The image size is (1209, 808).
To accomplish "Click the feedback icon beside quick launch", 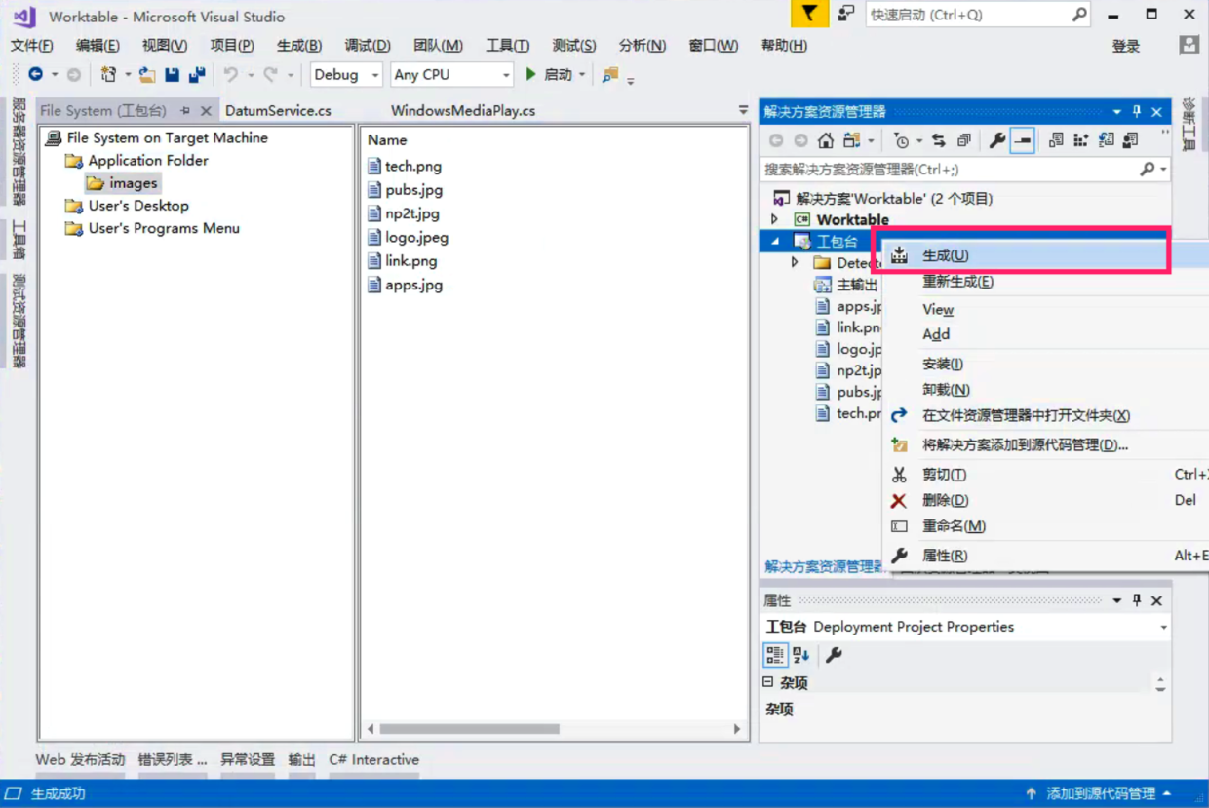I will coord(846,14).
